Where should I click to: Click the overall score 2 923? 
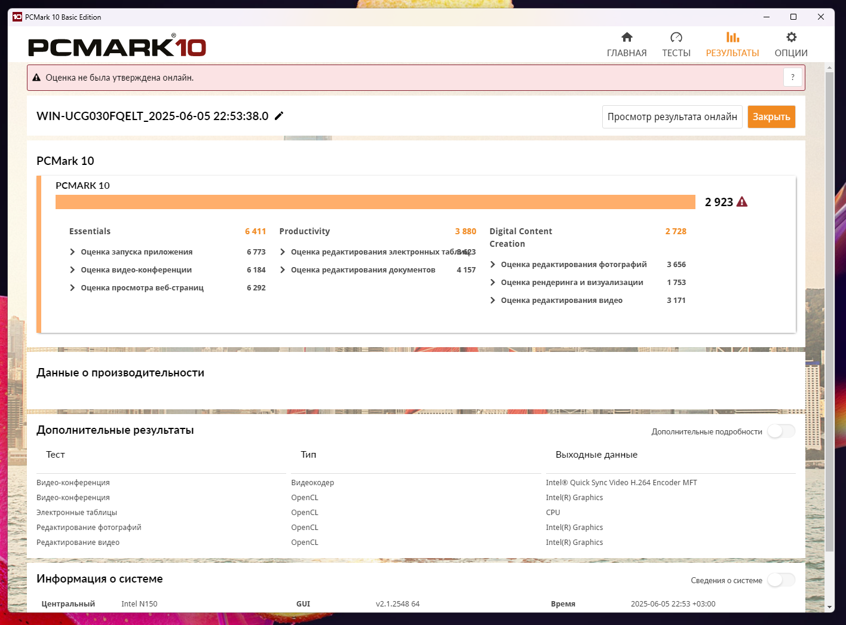click(x=719, y=202)
